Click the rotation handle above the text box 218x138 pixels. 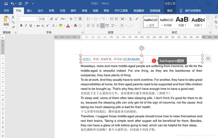pyautogui.click(x=142, y=48)
